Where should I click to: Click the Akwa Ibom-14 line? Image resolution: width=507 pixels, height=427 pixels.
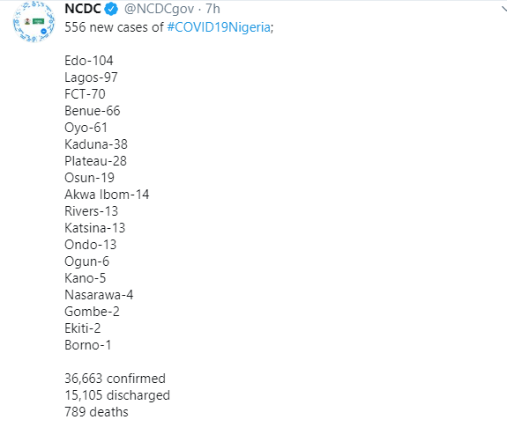[107, 195]
